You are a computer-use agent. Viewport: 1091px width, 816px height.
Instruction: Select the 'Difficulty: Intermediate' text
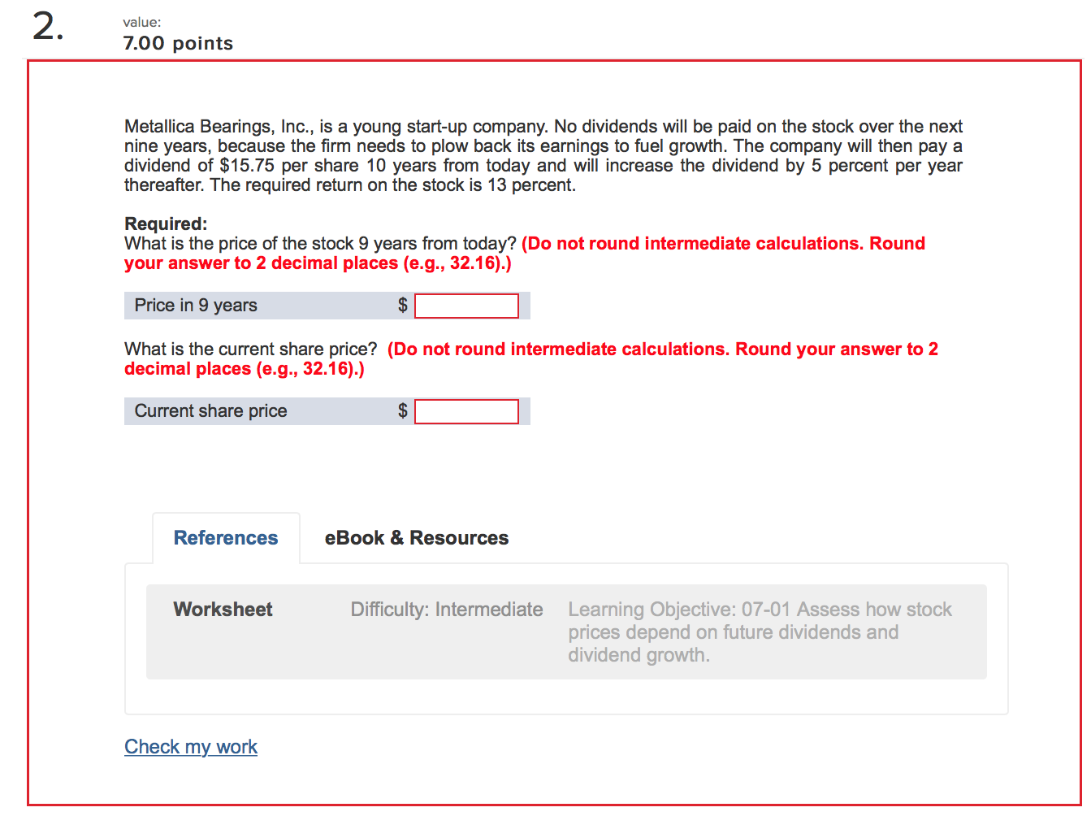coord(447,610)
